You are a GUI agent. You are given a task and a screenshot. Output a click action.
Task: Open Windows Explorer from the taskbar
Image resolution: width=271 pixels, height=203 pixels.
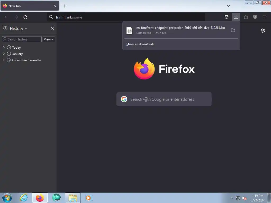pyautogui.click(x=73, y=198)
